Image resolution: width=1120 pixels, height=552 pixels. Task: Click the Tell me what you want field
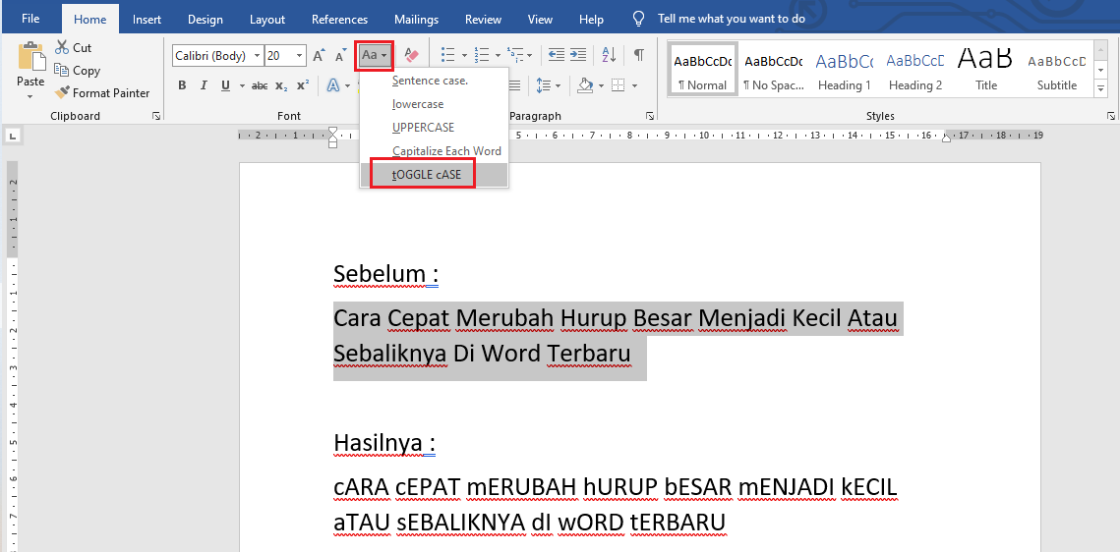click(x=732, y=19)
